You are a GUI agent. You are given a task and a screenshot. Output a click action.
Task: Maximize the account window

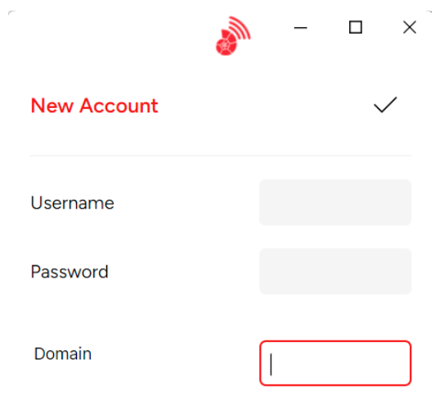[x=356, y=27]
